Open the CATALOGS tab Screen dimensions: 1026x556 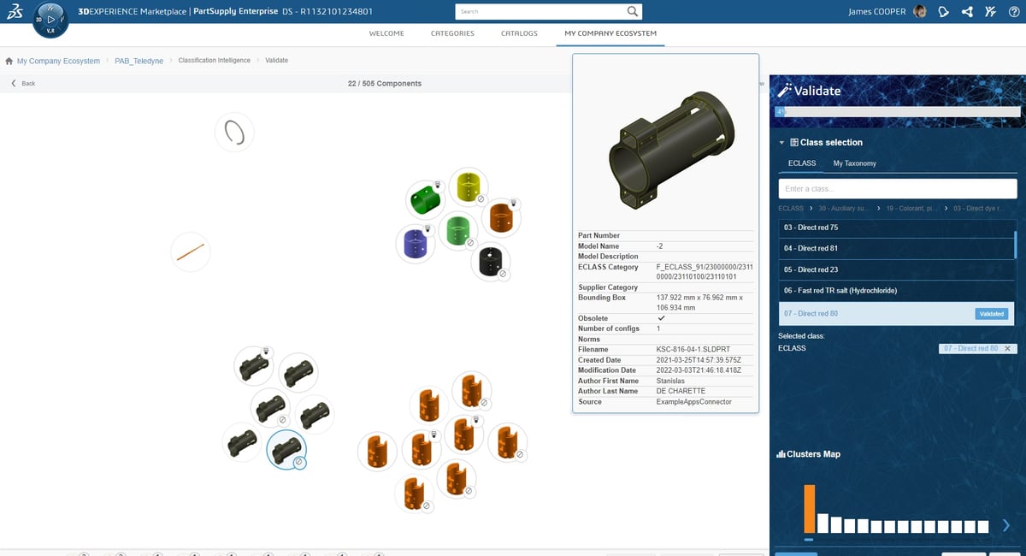(x=519, y=33)
